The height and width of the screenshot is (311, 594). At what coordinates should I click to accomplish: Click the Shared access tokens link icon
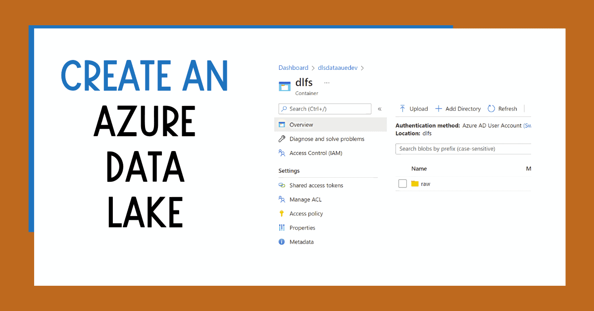click(x=282, y=185)
